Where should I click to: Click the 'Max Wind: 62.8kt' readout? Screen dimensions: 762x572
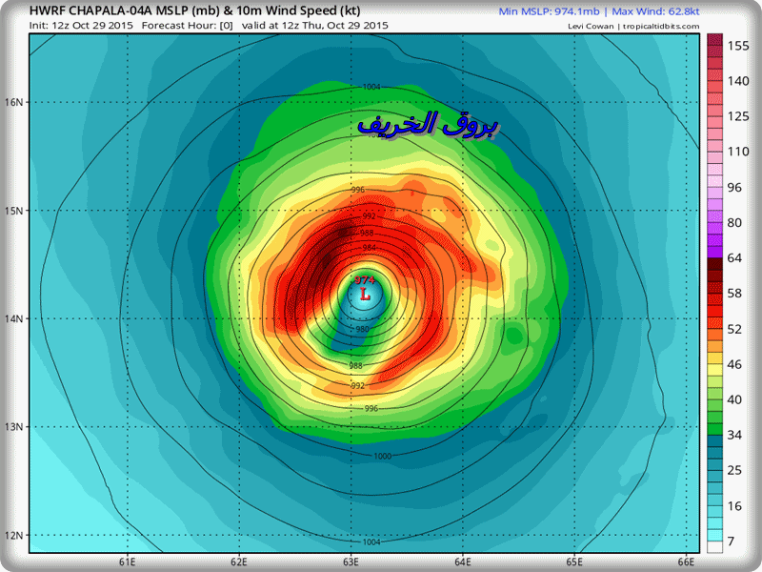point(655,11)
